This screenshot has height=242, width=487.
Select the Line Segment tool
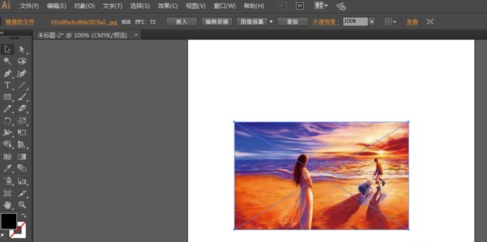coord(22,85)
